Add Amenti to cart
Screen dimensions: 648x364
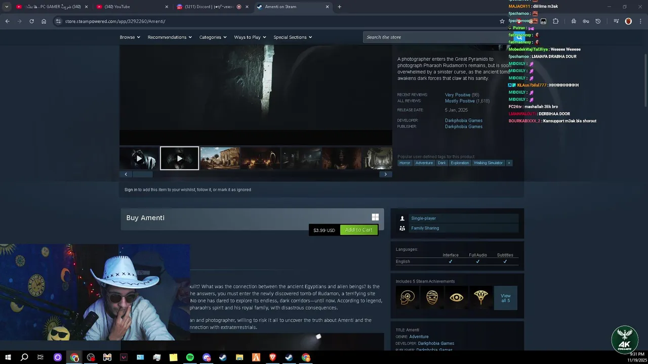pos(358,230)
